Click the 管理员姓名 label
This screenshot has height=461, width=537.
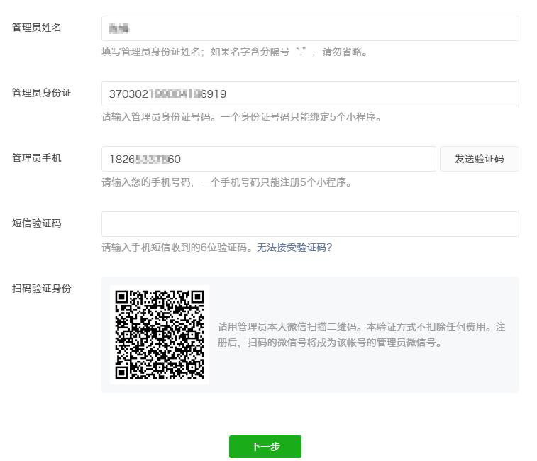pyautogui.click(x=37, y=28)
